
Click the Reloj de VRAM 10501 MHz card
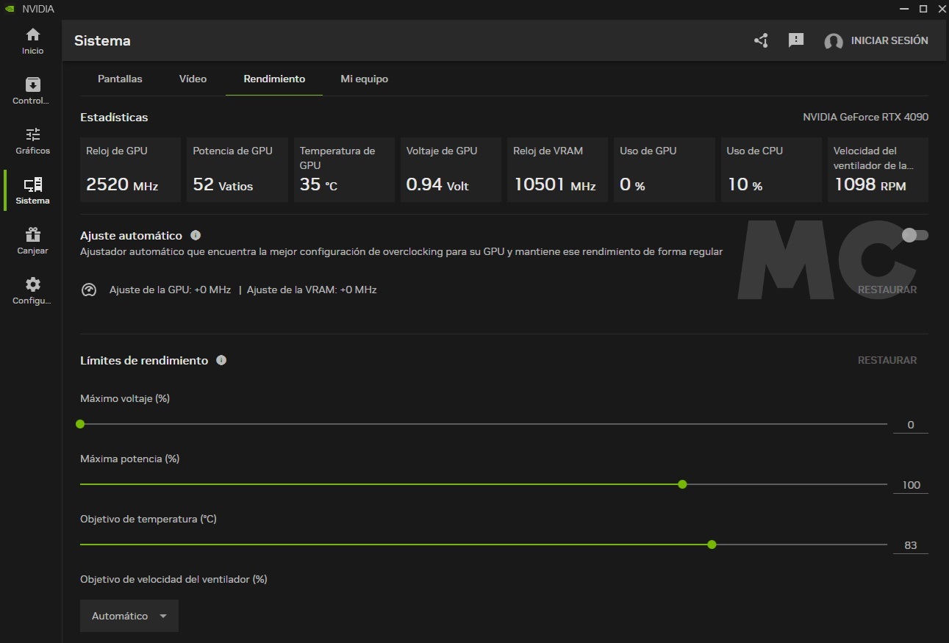tap(558, 170)
